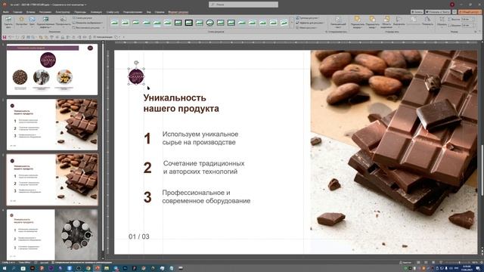This screenshot has width=484, height=272.
Task: Select the highlighted third slide thumbnail
Action: tap(52, 180)
